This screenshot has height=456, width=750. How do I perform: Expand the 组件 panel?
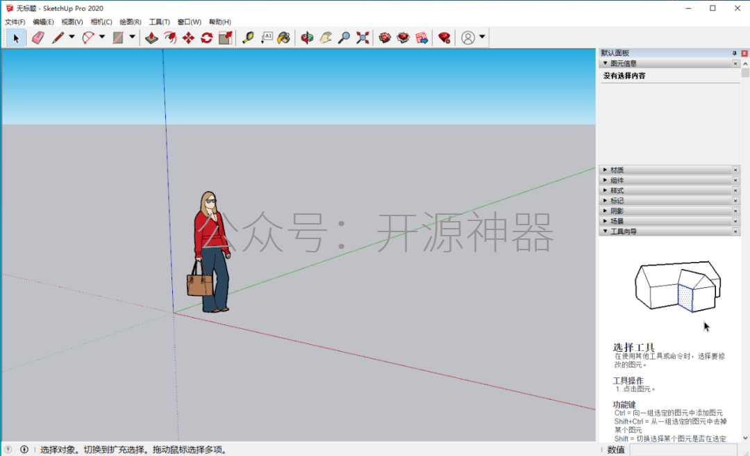605,180
